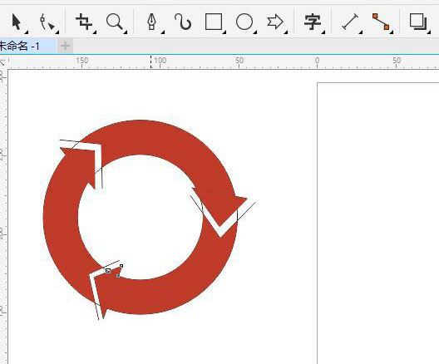Click the 0 mark on horizontal ruler
The width and height of the screenshot is (439, 364).
tap(317, 61)
